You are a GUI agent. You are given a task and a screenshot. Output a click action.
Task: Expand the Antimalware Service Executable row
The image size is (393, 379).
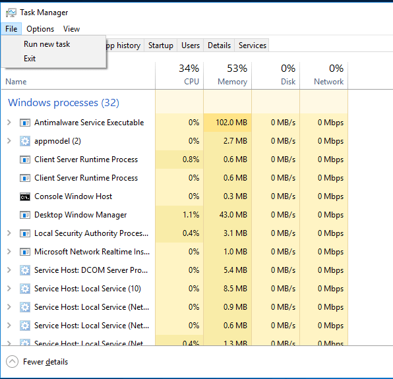pos(9,123)
